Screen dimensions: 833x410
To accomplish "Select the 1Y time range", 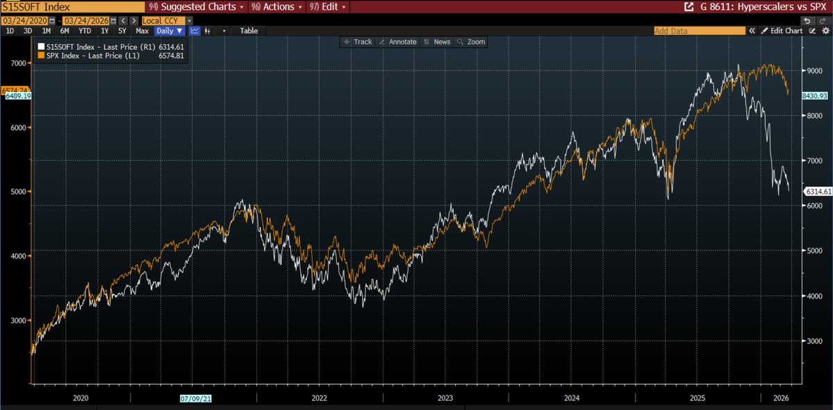I will (105, 31).
